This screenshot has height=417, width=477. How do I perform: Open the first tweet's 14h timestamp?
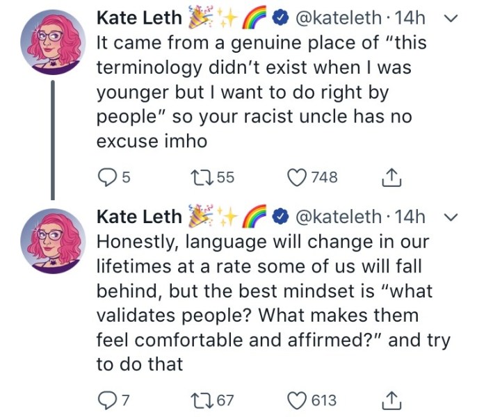pyautogui.click(x=410, y=17)
